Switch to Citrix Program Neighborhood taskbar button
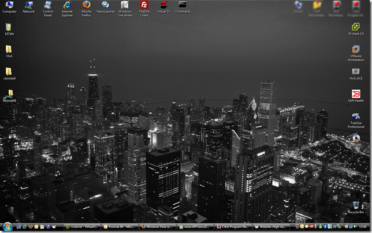 coord(233,227)
